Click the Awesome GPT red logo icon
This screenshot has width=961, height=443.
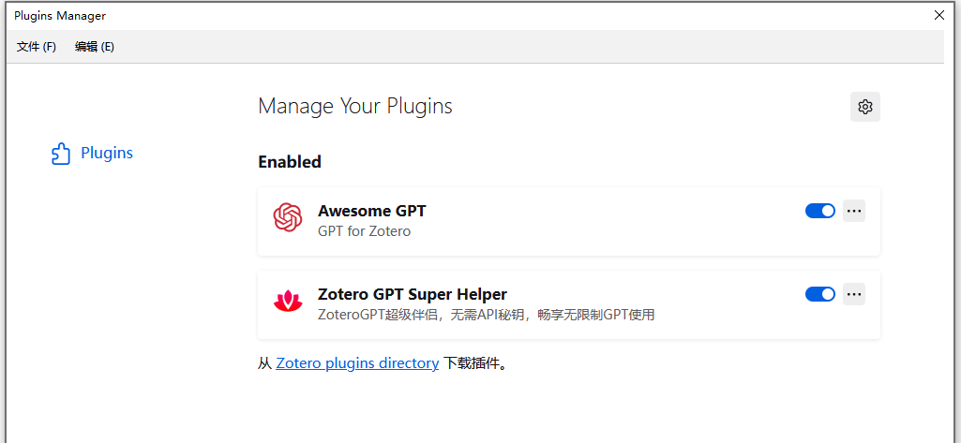point(288,217)
